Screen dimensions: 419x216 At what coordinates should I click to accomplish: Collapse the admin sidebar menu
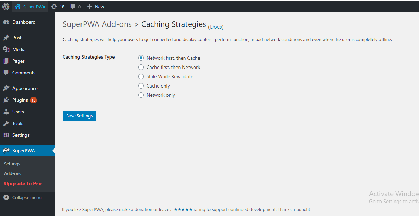[23, 197]
